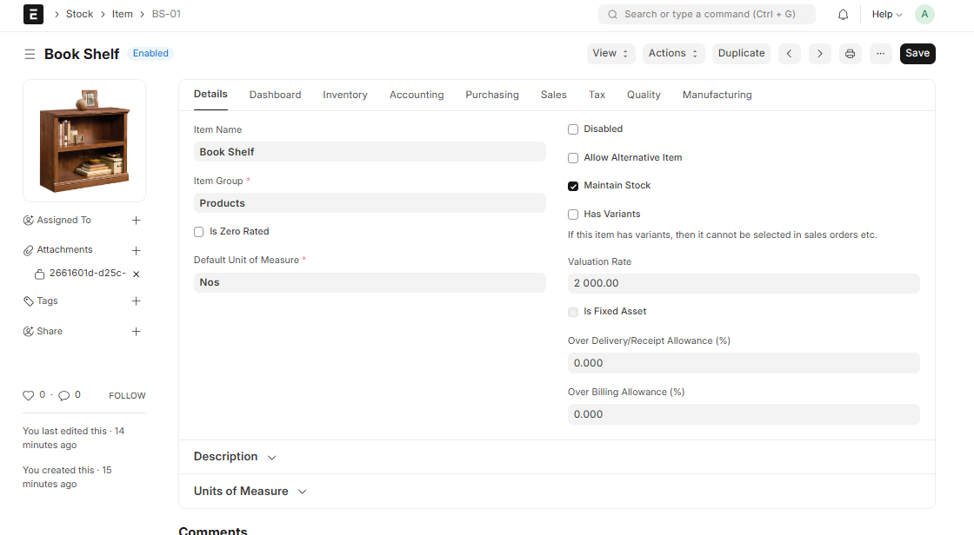Image resolution: width=974 pixels, height=535 pixels.
Task: Click the Enabled status badge
Action: [150, 53]
